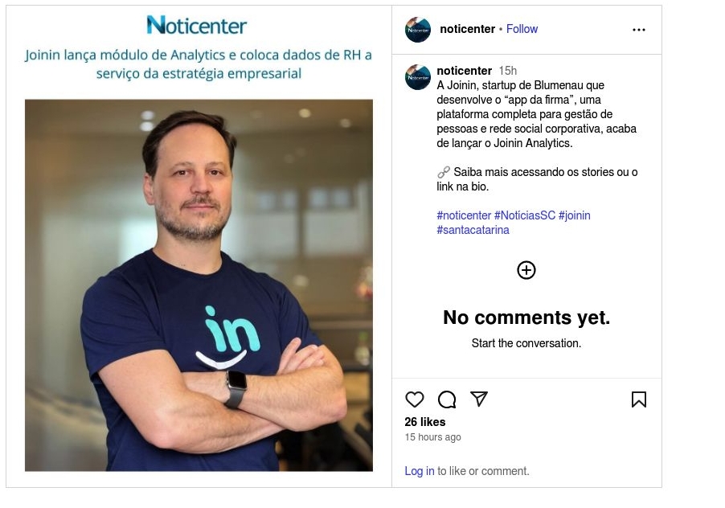View the 26 likes list
Viewport: 725px width, 508px height.
425,422
